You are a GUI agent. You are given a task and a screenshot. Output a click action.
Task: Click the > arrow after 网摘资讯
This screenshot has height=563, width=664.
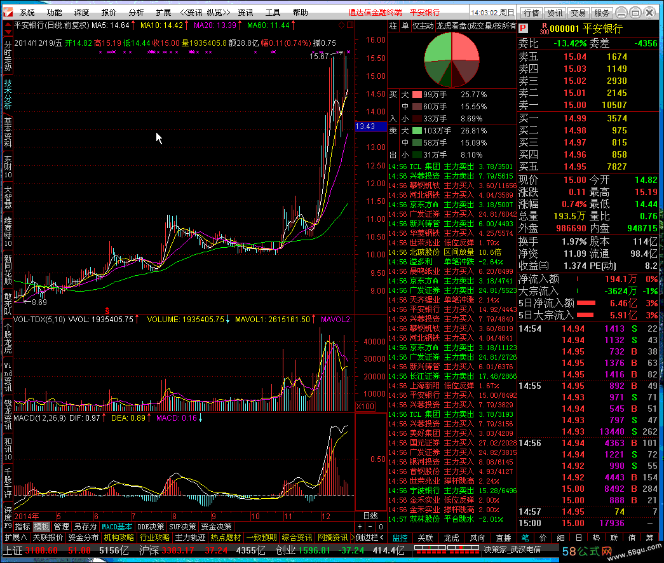(352, 537)
